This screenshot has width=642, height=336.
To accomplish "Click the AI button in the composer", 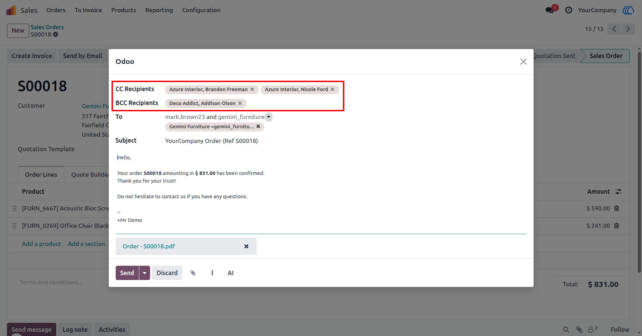I will pyautogui.click(x=231, y=273).
